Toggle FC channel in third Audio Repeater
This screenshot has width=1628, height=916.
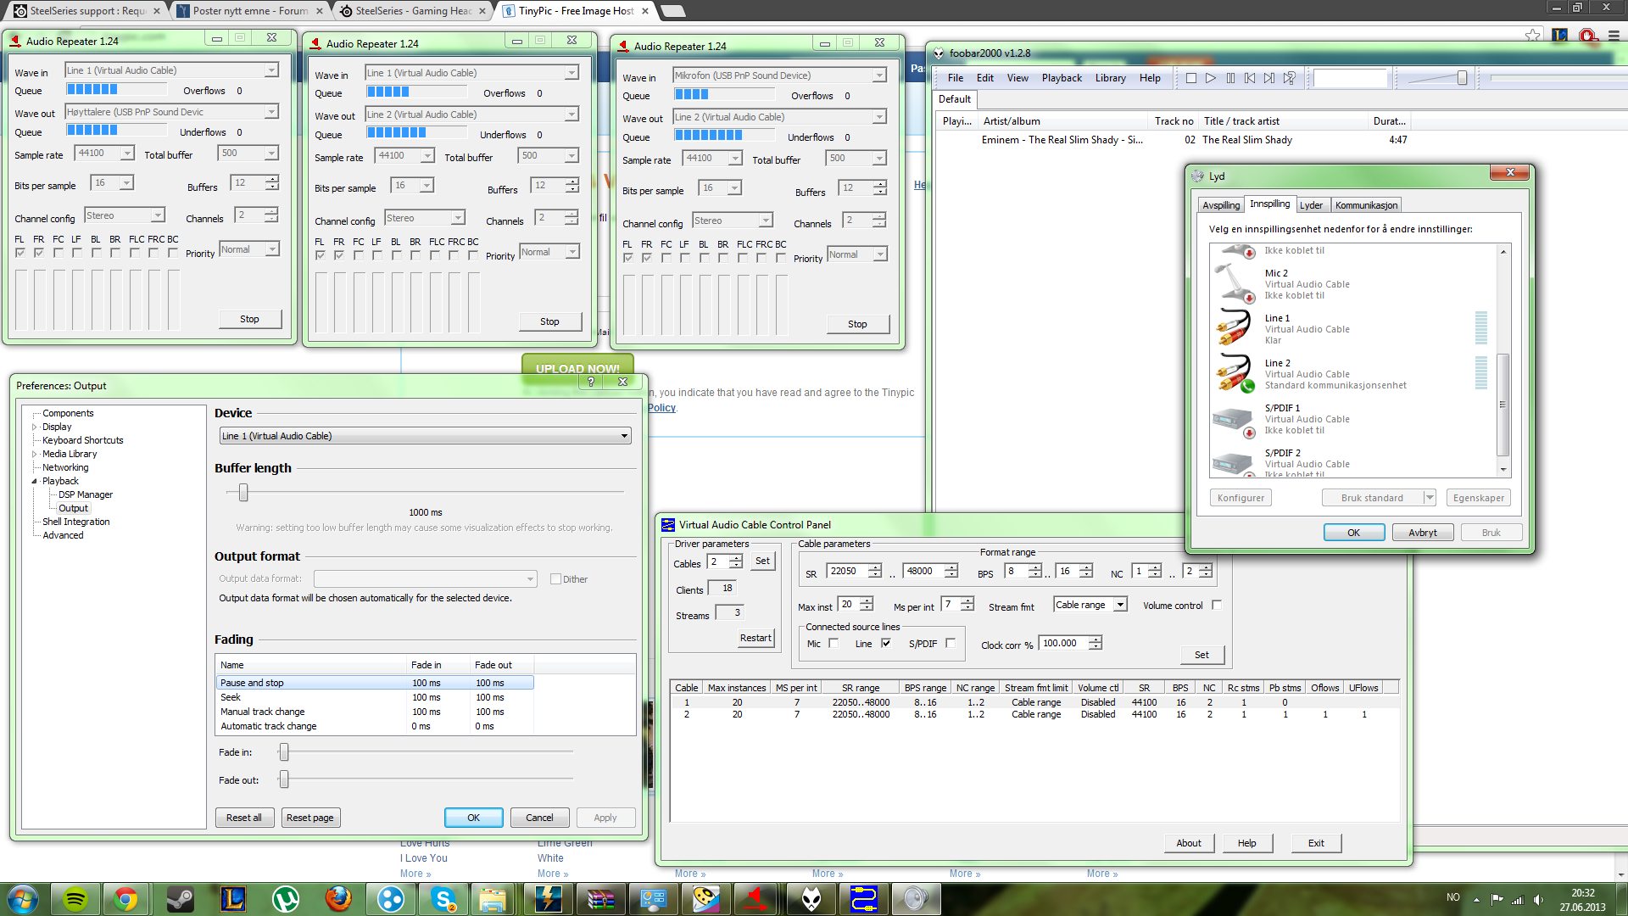tap(666, 258)
